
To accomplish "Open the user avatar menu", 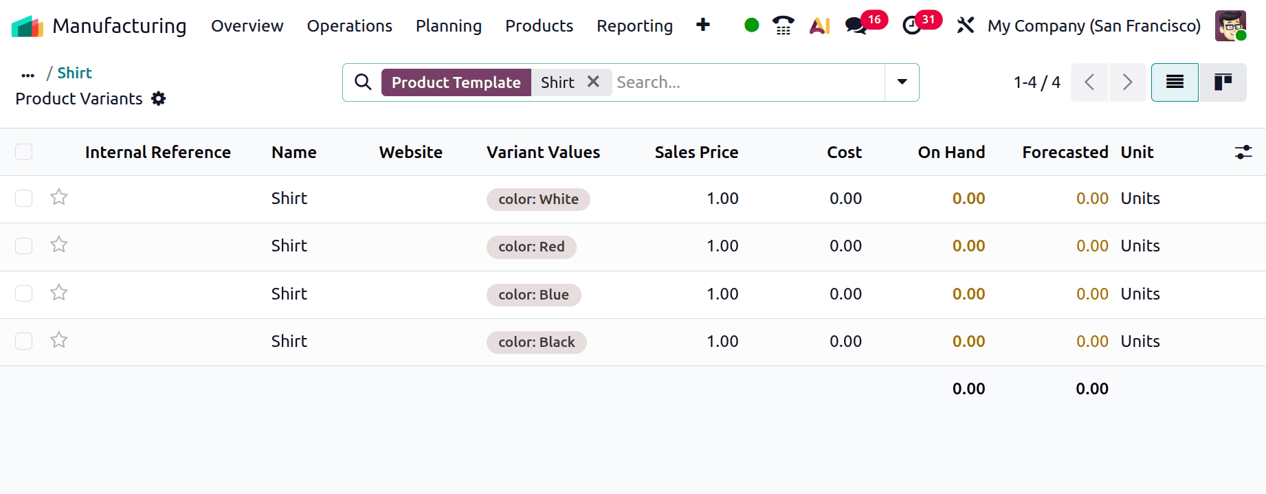I will click(x=1230, y=26).
